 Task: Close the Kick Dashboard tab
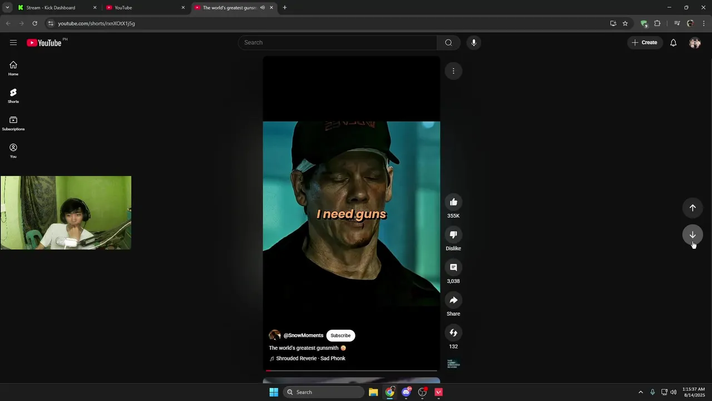tap(95, 8)
